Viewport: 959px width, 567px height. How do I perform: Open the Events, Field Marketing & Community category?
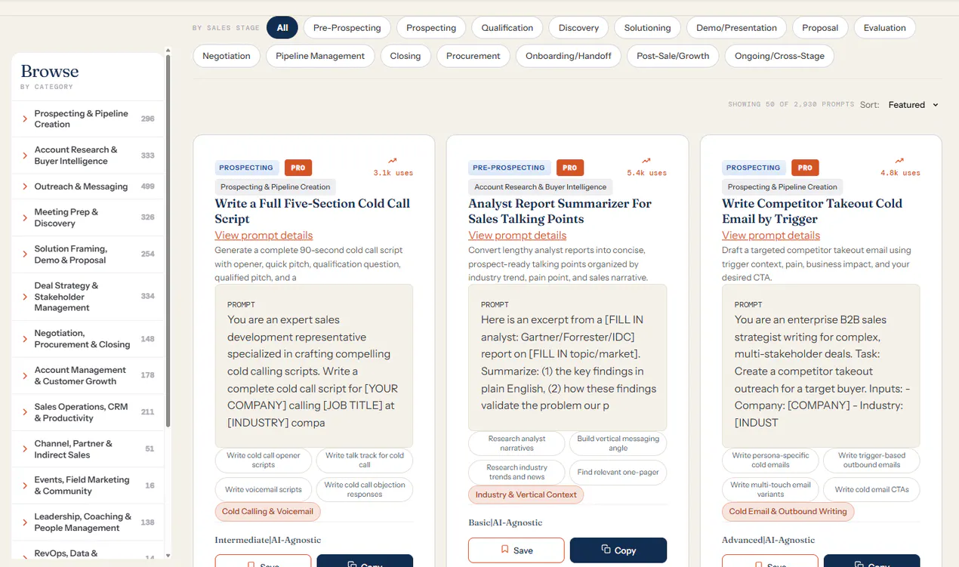(88, 485)
